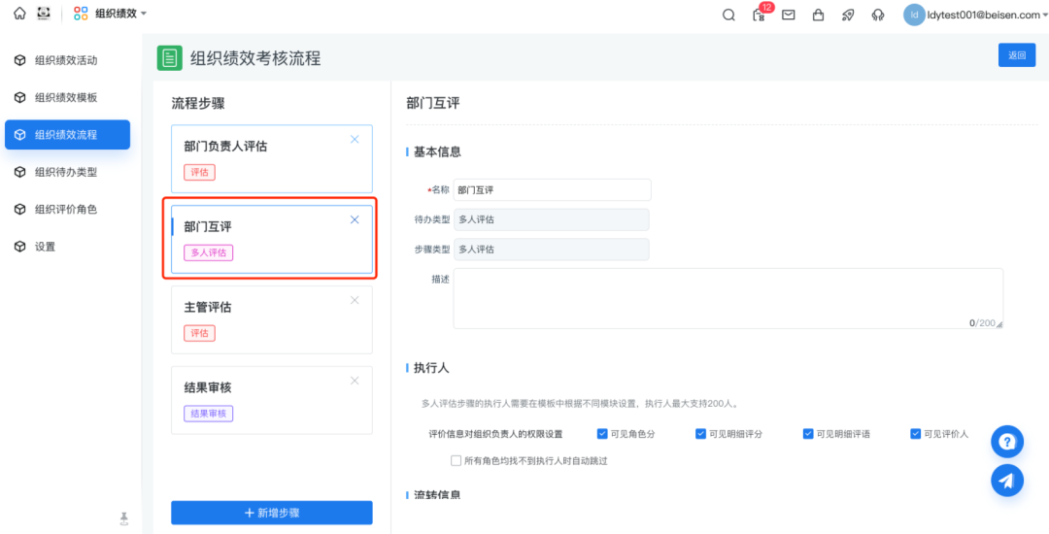This screenshot has height=534, width=1049.
Task: Delete the 主管评估 step with X
Action: (355, 300)
